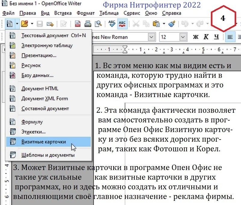Screen dimensions: 241x205
Task: Choose Этикетки... menu entry
Action: [x=49, y=132]
